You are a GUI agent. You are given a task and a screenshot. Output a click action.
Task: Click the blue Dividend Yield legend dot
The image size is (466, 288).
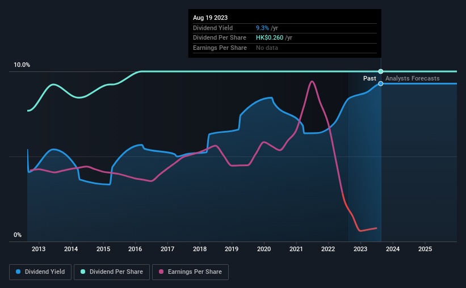pos(18,272)
